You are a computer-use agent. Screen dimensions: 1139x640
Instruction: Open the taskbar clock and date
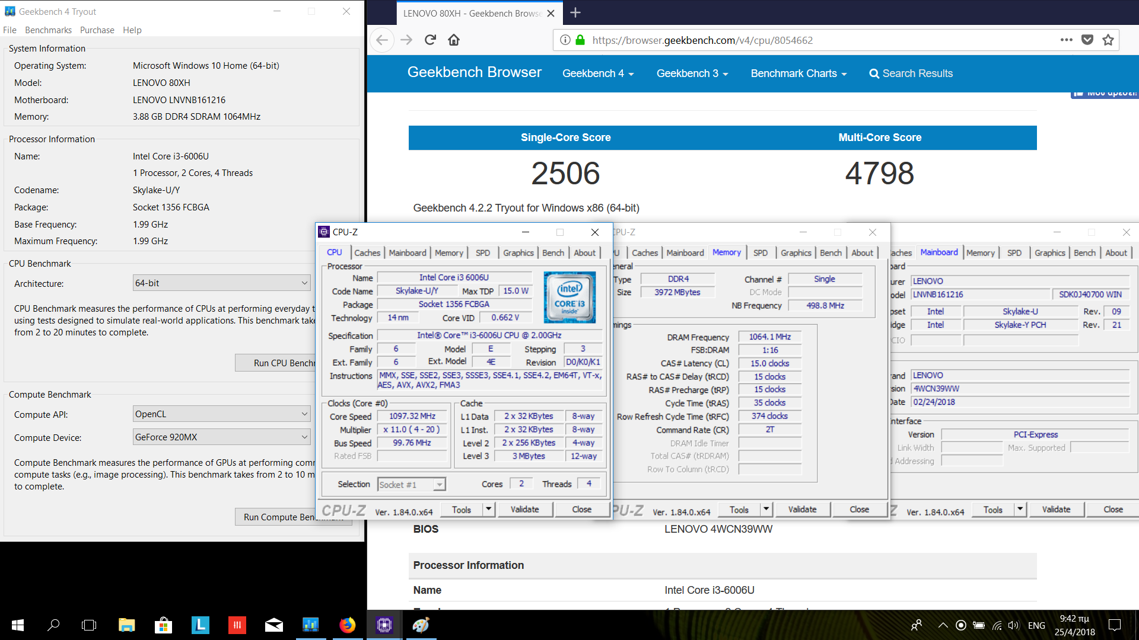tap(1075, 625)
